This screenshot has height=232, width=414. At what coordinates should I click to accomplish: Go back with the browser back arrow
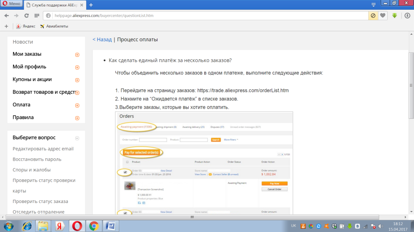click(6, 16)
